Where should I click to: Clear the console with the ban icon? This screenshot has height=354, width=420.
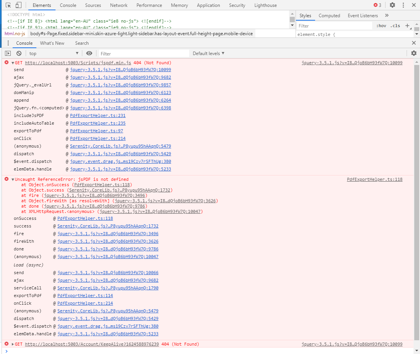pos(19,54)
